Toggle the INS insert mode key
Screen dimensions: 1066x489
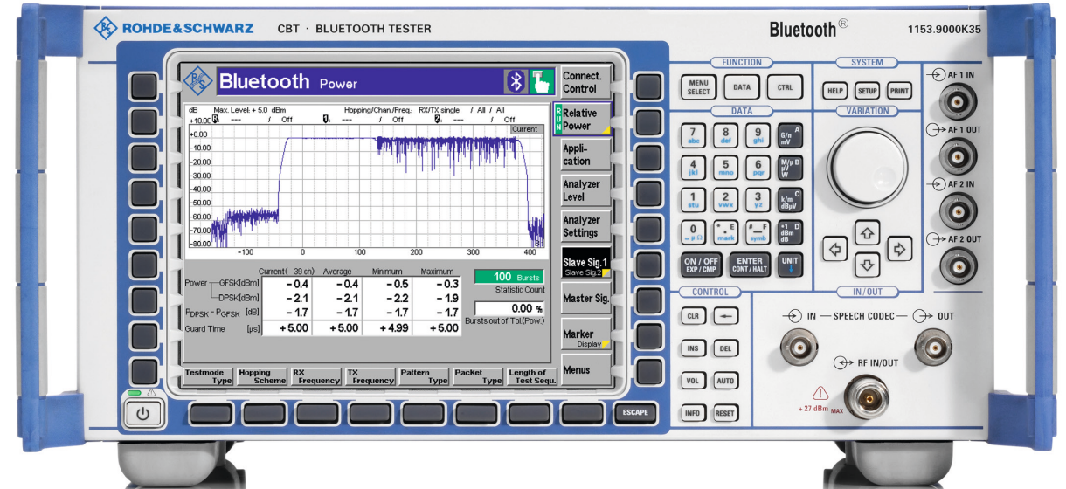click(x=693, y=348)
